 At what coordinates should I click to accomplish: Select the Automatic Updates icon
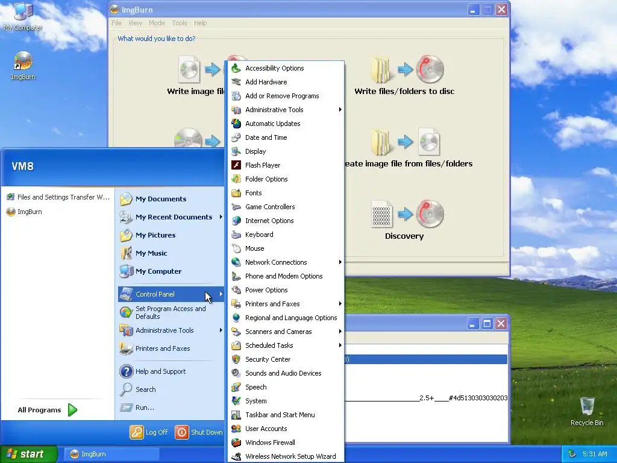(236, 124)
